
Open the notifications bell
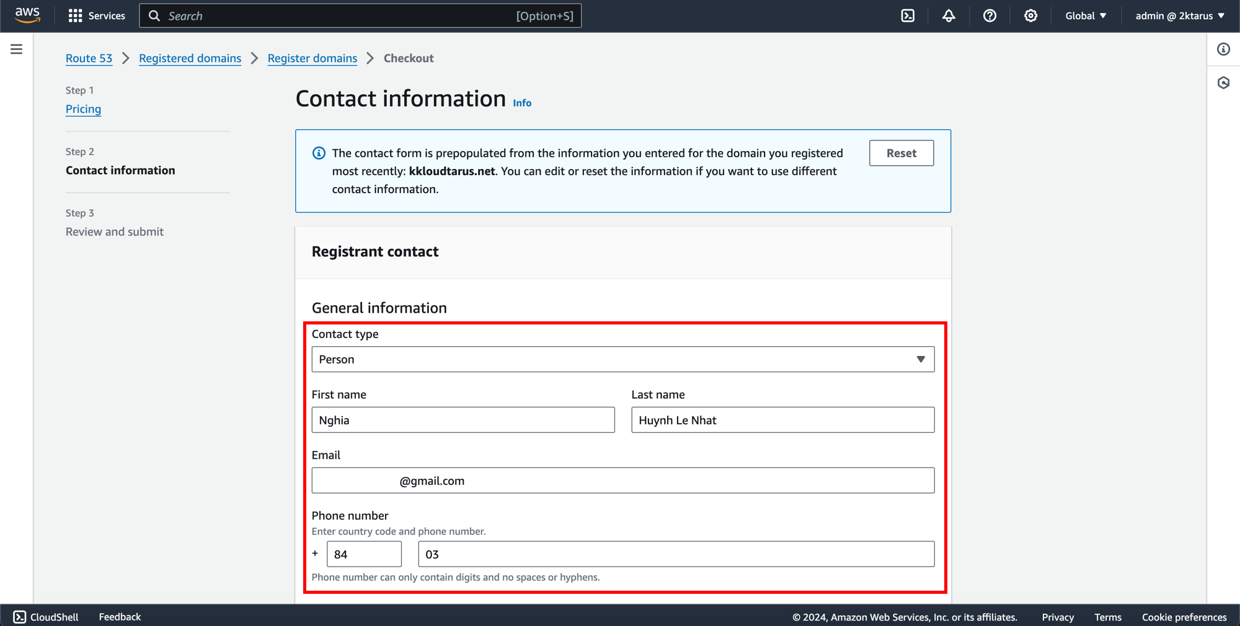point(949,15)
